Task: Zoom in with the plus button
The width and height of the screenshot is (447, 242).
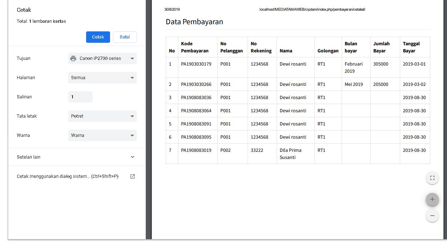Action: point(432,199)
